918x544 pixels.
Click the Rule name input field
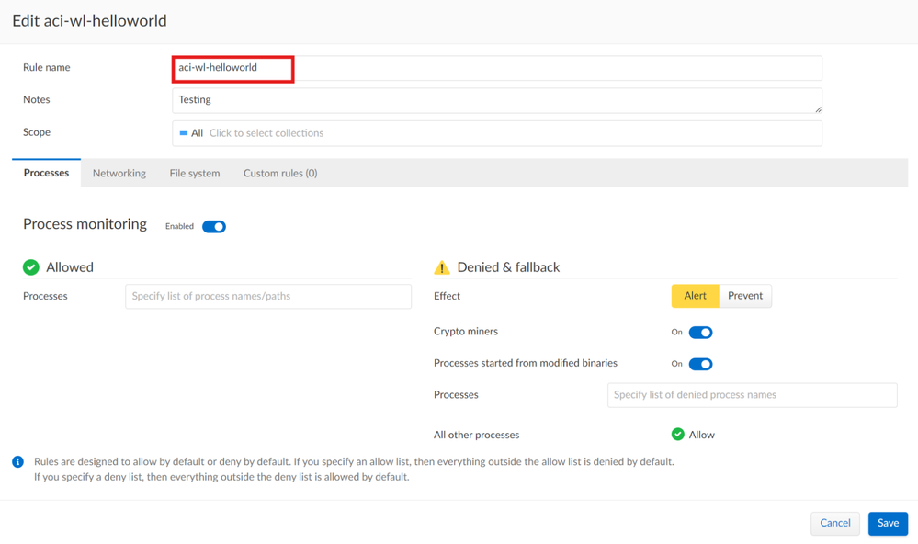click(x=496, y=68)
